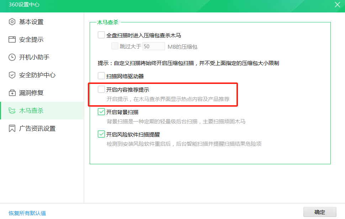This screenshot has width=345, height=219.
Task: Select the 漏洞修复 section
Action: click(x=42, y=93)
